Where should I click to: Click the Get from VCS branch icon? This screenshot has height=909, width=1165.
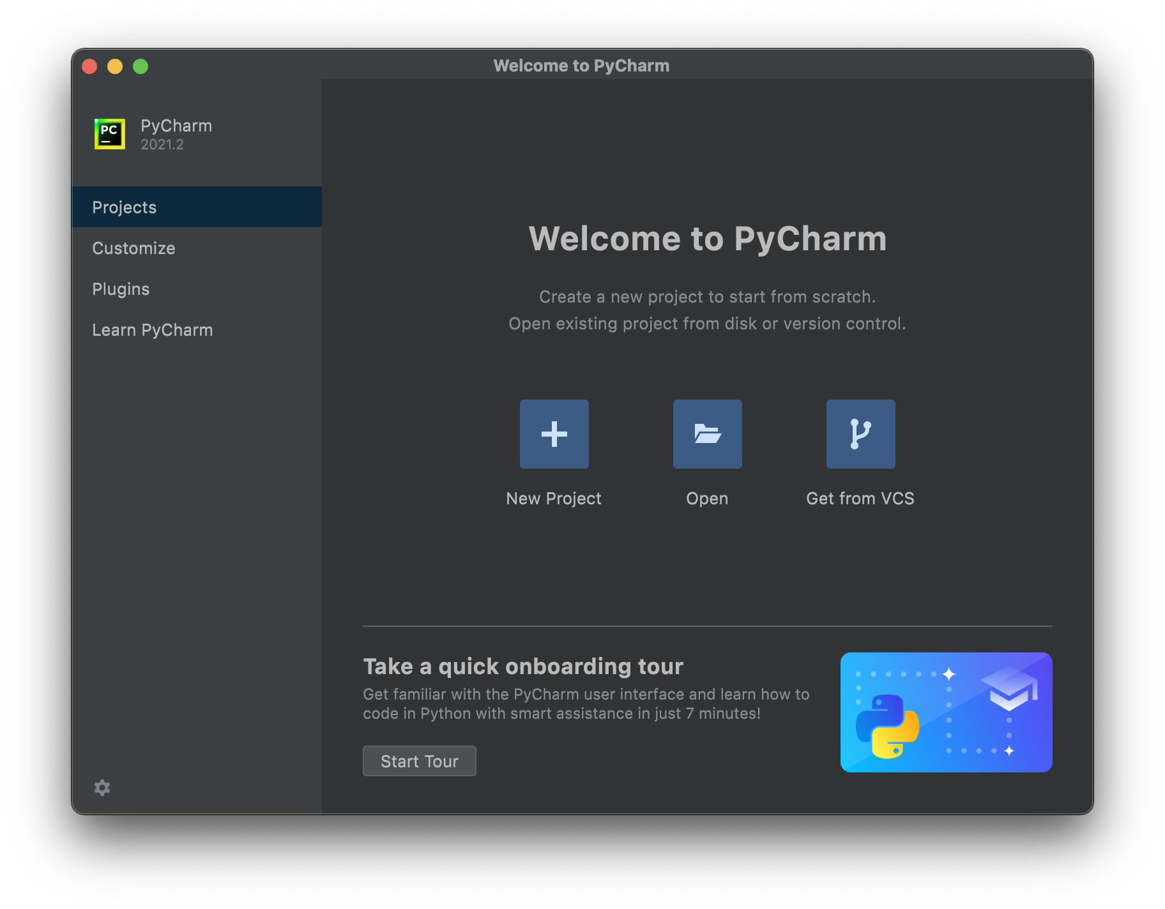tap(860, 434)
